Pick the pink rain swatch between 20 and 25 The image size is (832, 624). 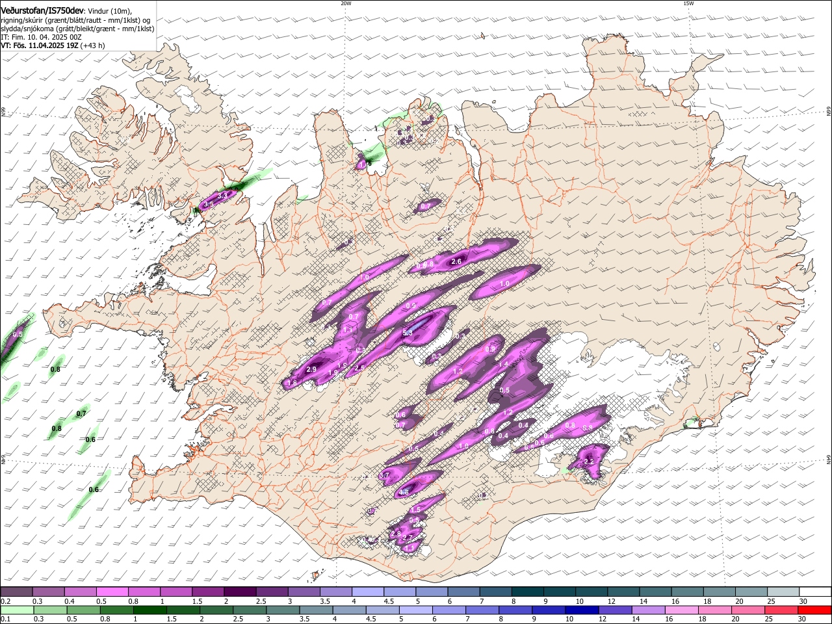(x=747, y=610)
